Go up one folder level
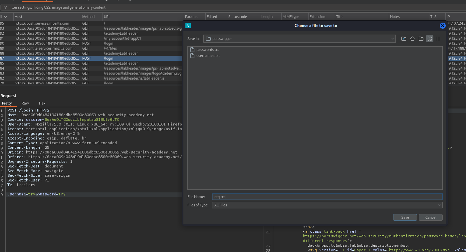The image size is (466, 252). 404,39
